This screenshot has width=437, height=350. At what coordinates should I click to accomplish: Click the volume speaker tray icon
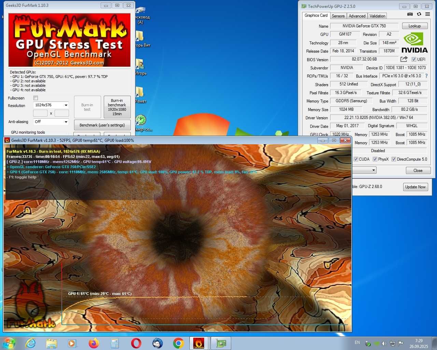tap(384, 343)
